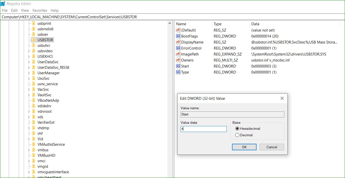Click the REG_DWORD icon next to Start

point(178,66)
